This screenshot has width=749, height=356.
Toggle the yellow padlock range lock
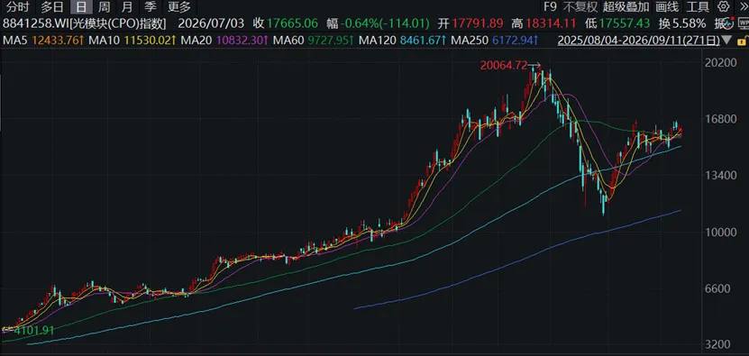[x=742, y=41]
